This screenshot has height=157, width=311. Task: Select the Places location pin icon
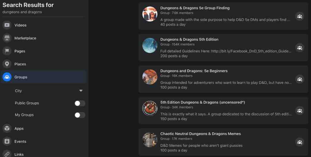tap(7, 64)
